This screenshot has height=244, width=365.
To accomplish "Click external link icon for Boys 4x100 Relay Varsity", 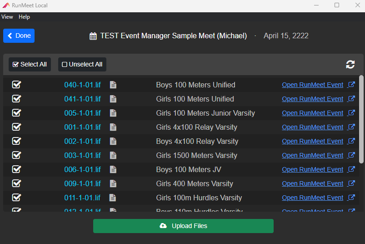I will [x=351, y=141].
